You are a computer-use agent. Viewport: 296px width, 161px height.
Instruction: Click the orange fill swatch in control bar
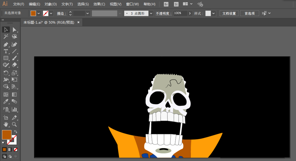(x=33, y=13)
